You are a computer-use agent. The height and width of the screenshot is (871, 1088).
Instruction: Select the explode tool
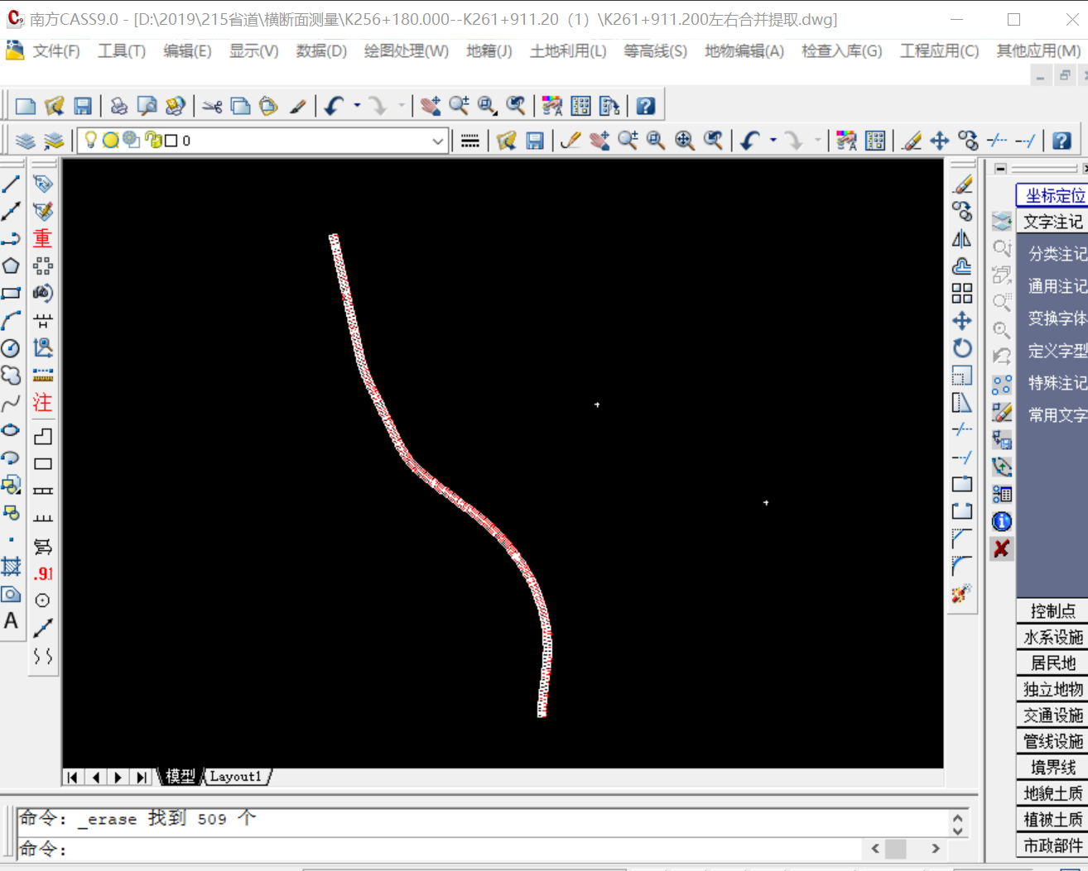(961, 593)
